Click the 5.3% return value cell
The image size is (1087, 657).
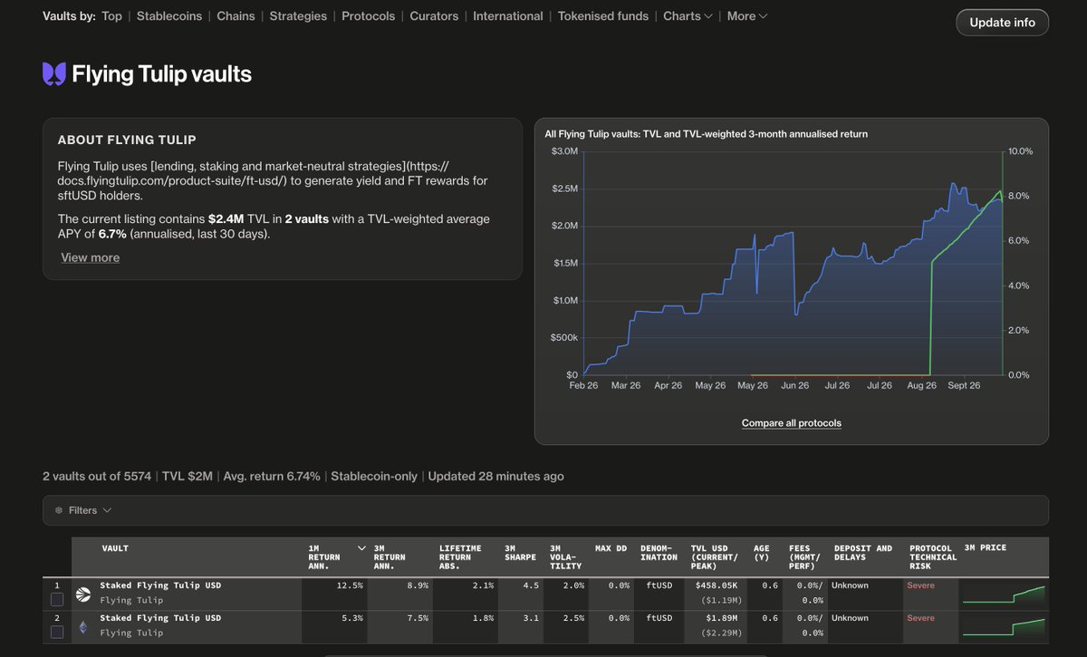tap(352, 618)
